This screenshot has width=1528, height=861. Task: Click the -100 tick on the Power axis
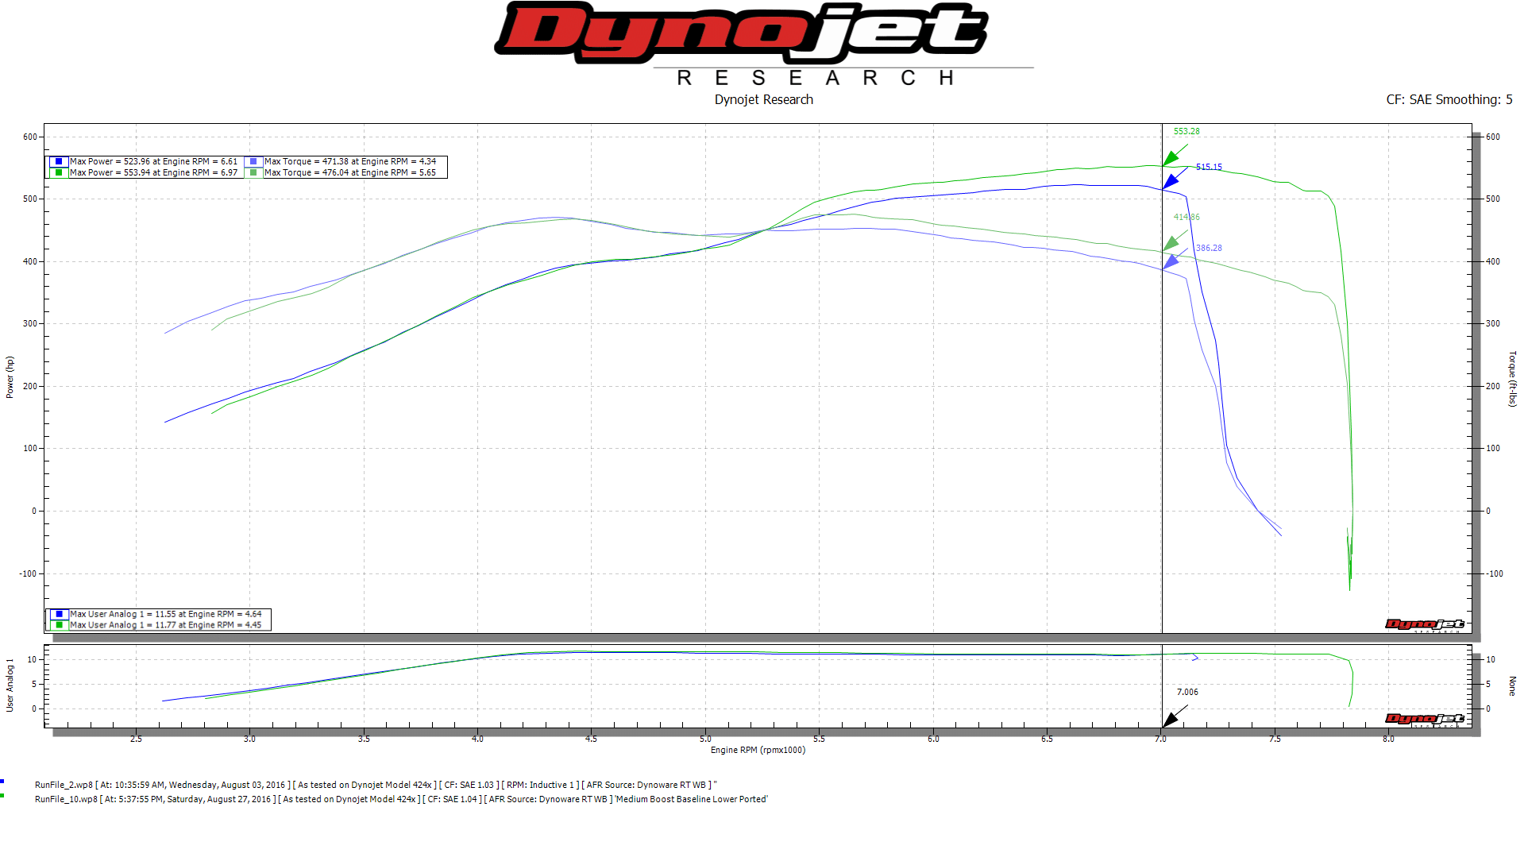29,573
